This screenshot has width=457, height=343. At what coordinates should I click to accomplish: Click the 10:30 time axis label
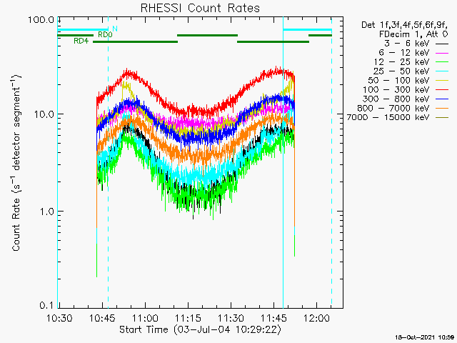[x=59, y=318]
